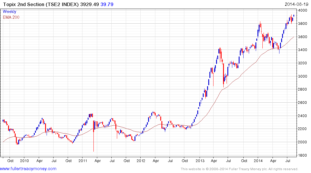311x173 pixels.
Task: Click the chart title 'Topix 2nd Section (TSE2 INDEX)'
Action: (x=41, y=4)
